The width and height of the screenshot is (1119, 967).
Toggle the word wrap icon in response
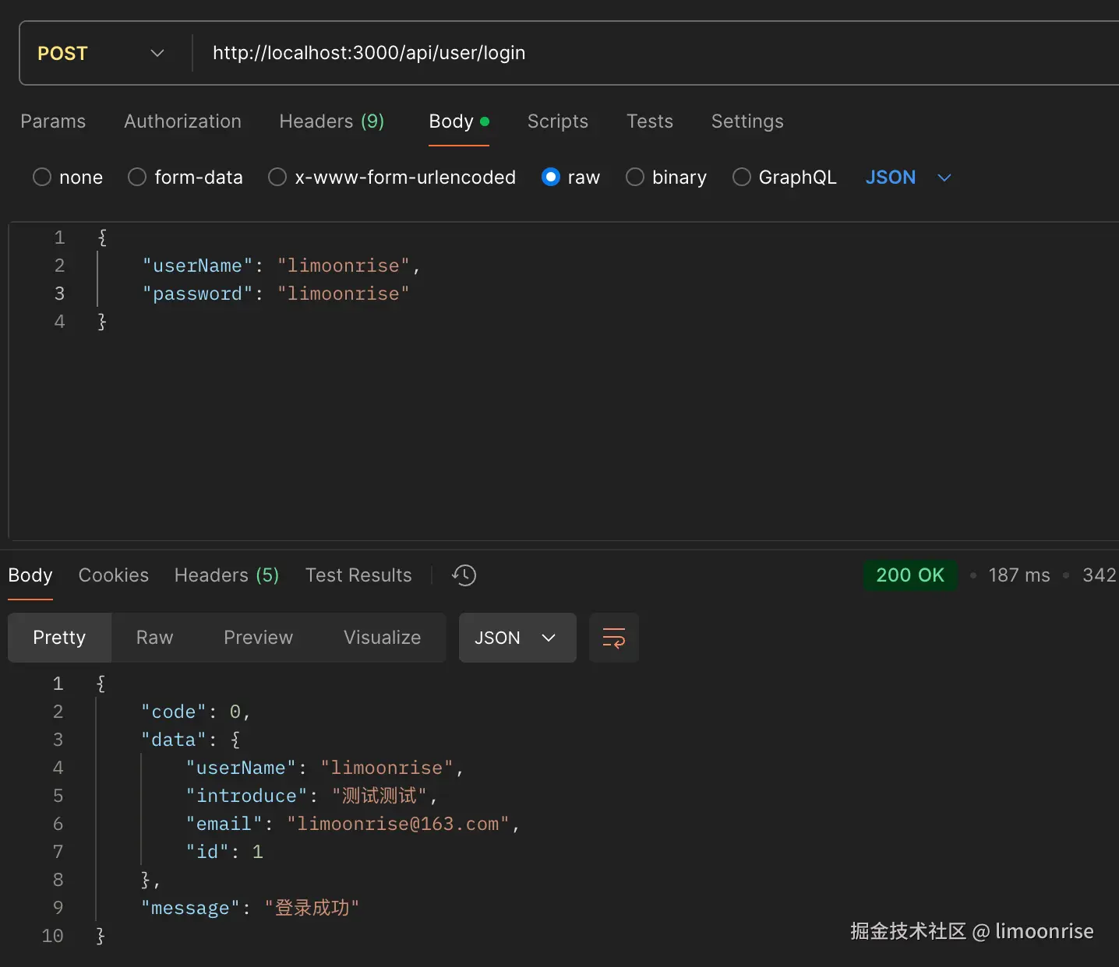614,638
